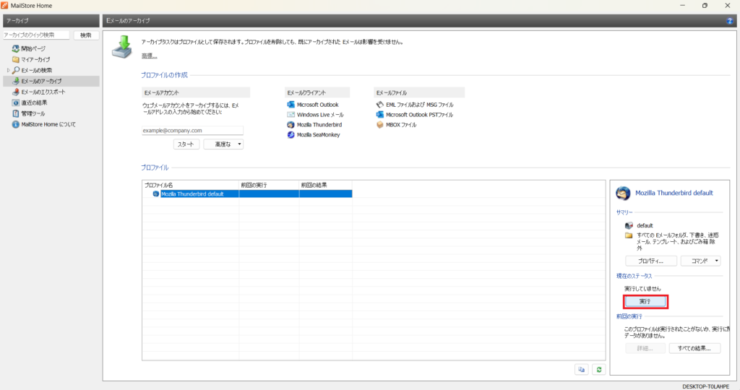Click the MBOX ファイル link text
The image size is (740, 390).
(401, 125)
